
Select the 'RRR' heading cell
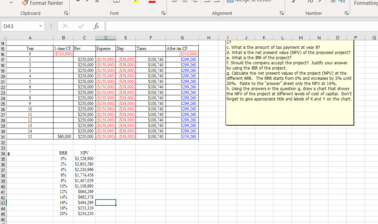point(63,153)
